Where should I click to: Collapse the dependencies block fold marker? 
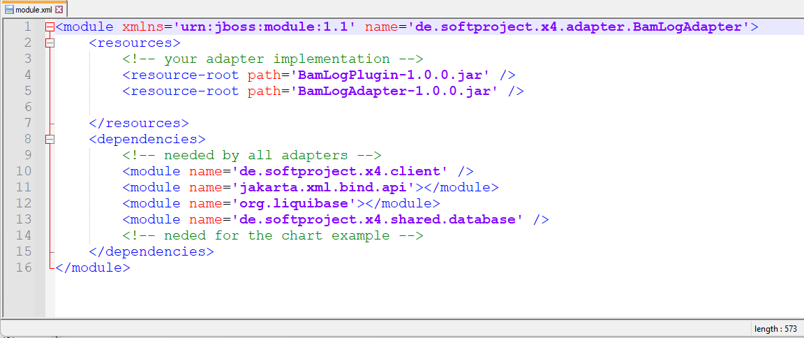(x=50, y=140)
